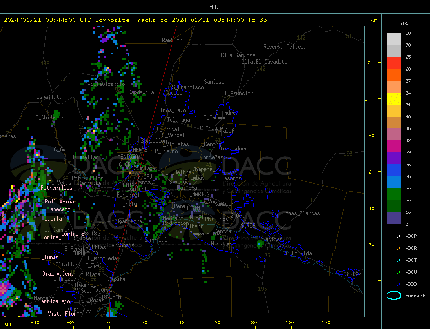Image resolution: width=430 pixels, height=329 pixels.
Task: Click the cyan 'current' ellipse symbol
Action: point(394,296)
